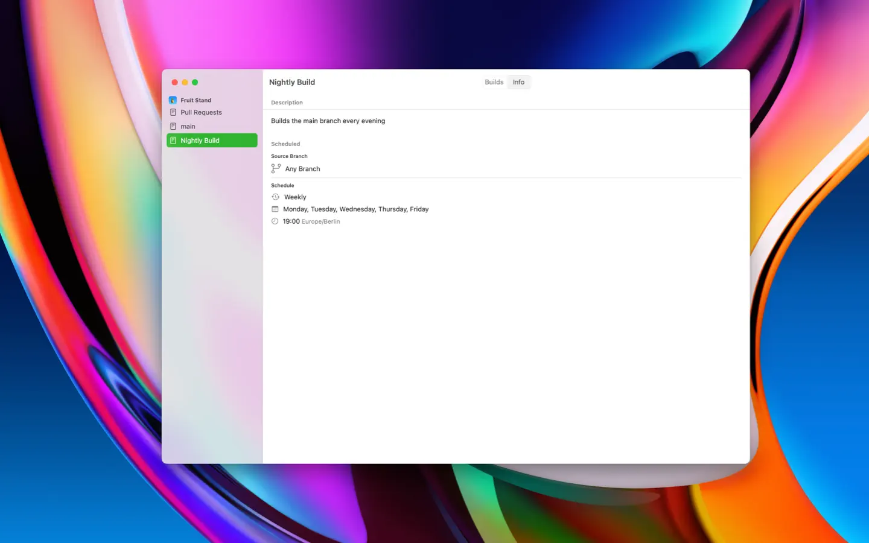Click the Pull Requests workflow icon
869x543 pixels.
click(173, 112)
